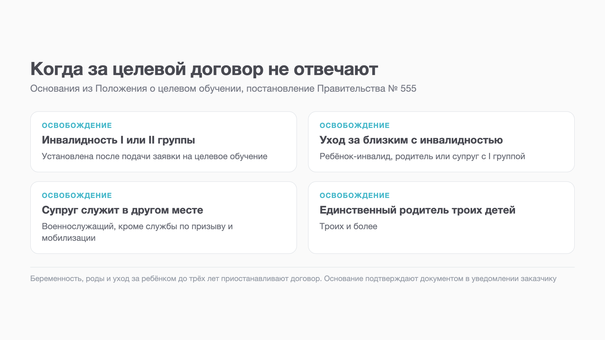Viewport: 605px width, 340px height.
Task: Click the heading "Когда за целевой договор не отвечают"
Action: (x=204, y=69)
